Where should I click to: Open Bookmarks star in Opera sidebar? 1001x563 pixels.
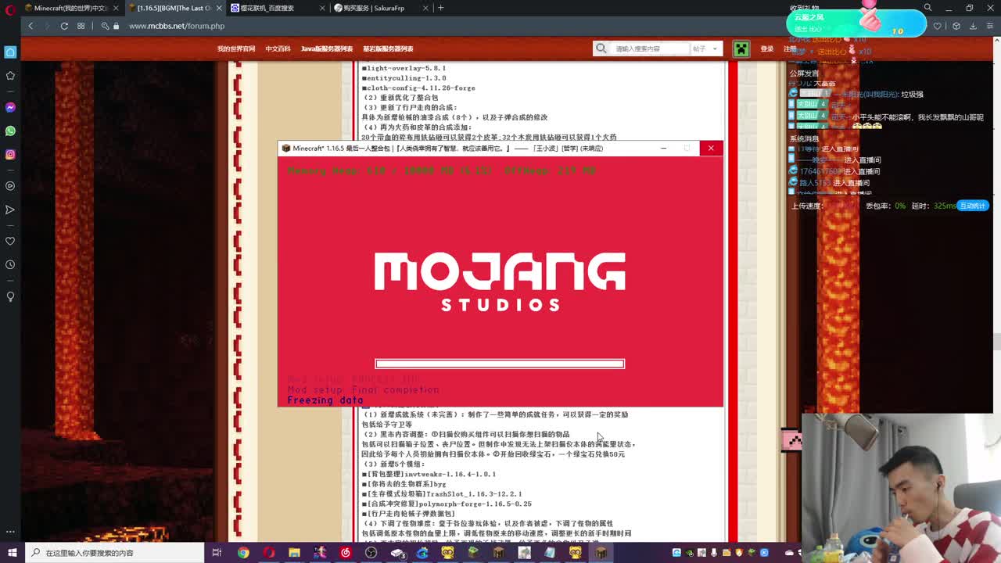[x=10, y=76]
